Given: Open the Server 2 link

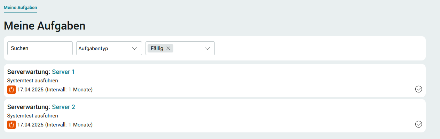Looking at the screenshot, I should [63, 107].
